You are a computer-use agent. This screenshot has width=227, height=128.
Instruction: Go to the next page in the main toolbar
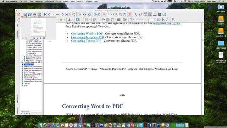63,14
